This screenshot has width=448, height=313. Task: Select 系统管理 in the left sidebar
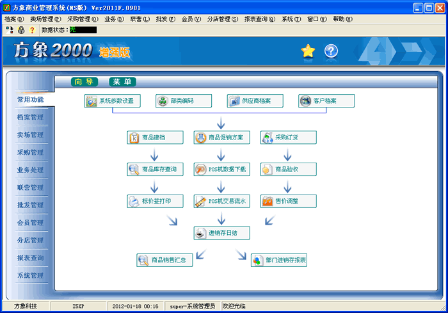[x=30, y=275]
